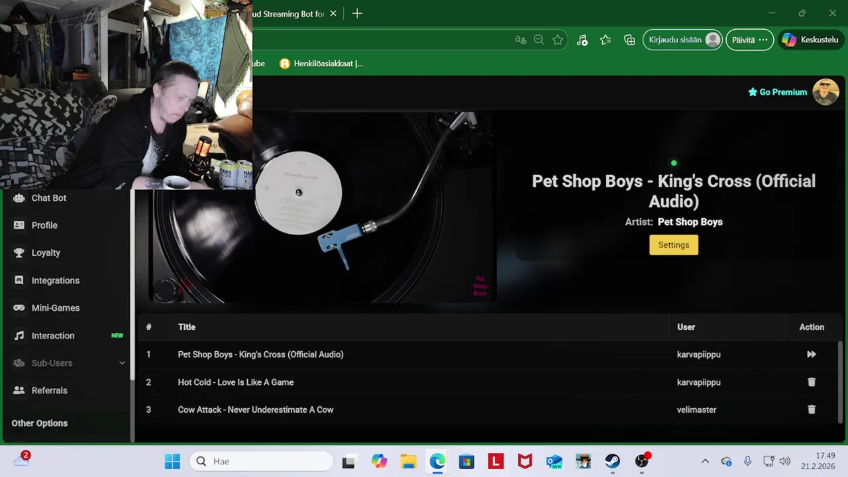This screenshot has width=848, height=477.
Task: Open File Explorer from taskbar
Action: (x=408, y=461)
